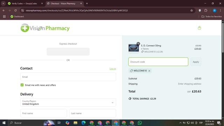Open the Windows Start menu
224x126 pixels.
[x=4, y=123]
